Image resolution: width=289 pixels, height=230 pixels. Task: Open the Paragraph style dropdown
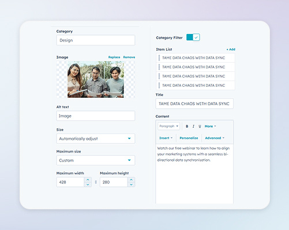169,126
